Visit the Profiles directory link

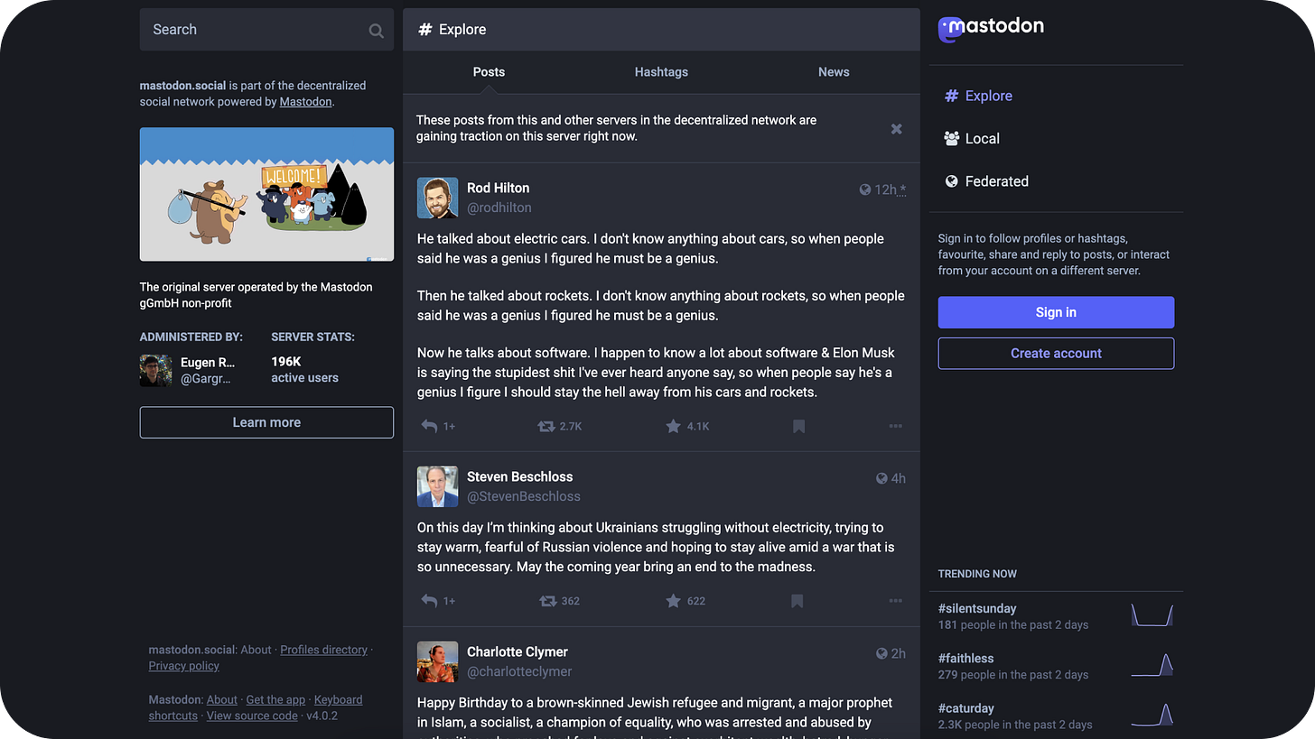coord(323,649)
